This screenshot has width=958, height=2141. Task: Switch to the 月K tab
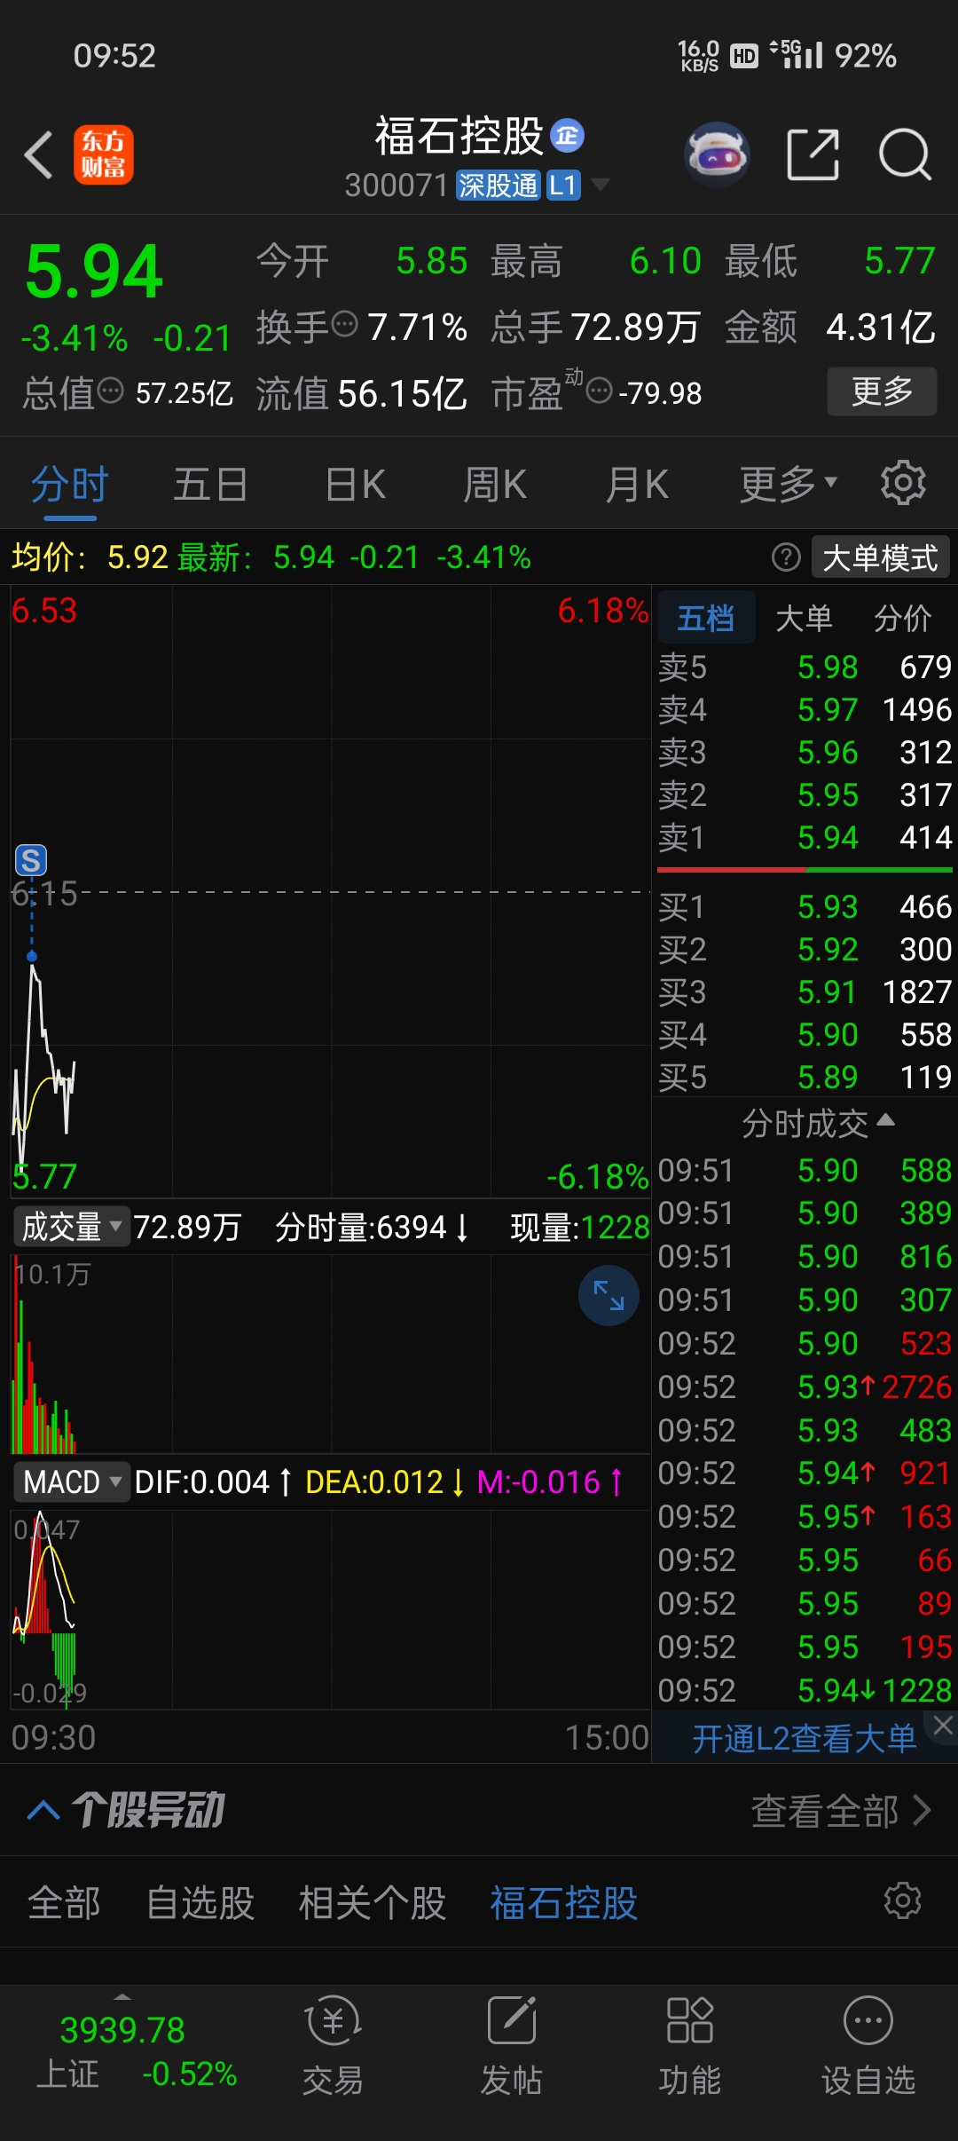click(x=637, y=485)
